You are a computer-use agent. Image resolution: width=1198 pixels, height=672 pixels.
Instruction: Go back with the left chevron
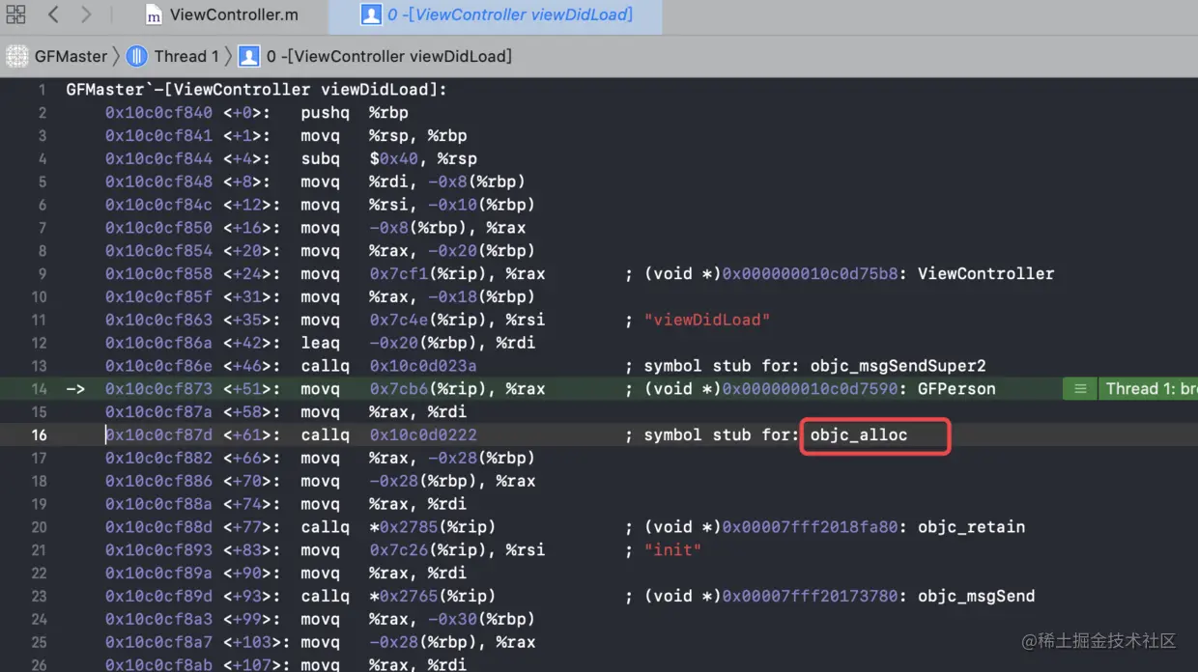53,14
